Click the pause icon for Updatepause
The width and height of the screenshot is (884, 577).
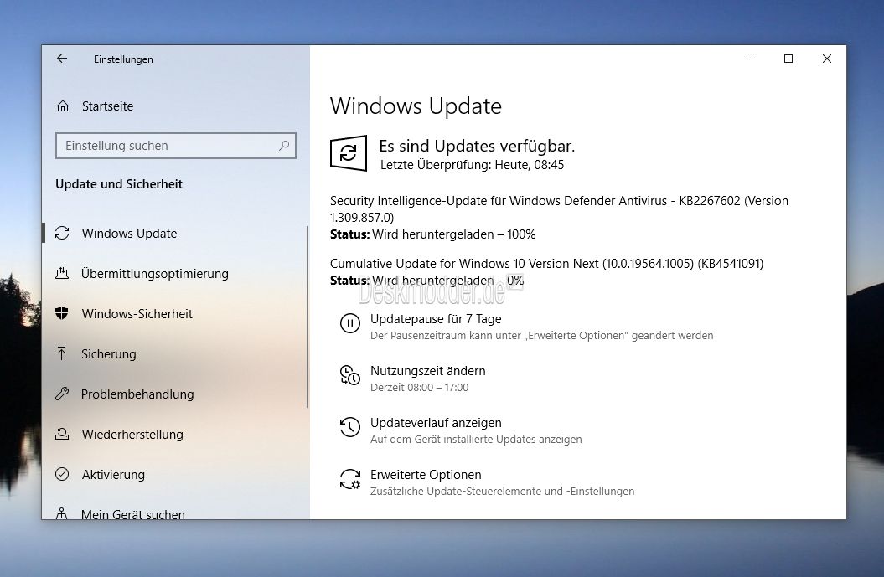pos(350,323)
